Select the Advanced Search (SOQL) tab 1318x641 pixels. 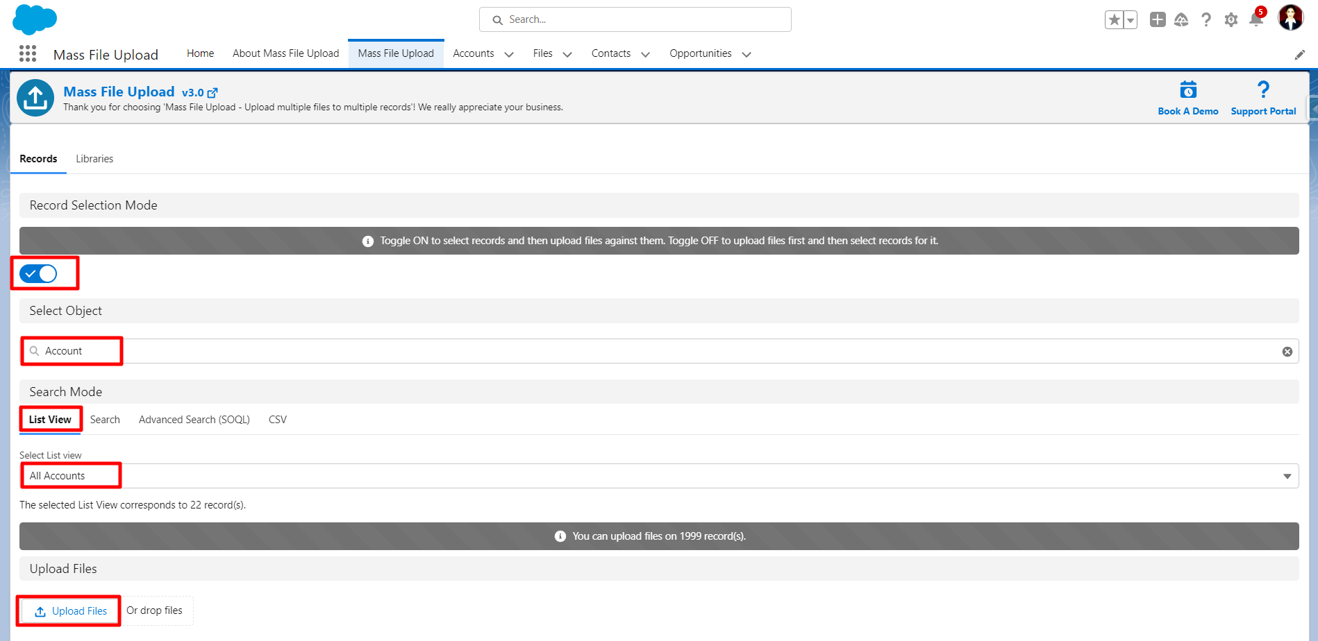coord(194,420)
